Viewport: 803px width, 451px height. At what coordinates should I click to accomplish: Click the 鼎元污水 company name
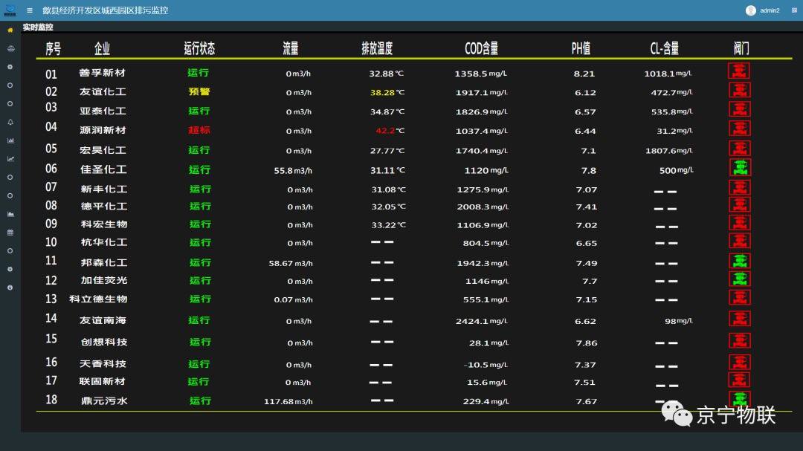tap(104, 400)
